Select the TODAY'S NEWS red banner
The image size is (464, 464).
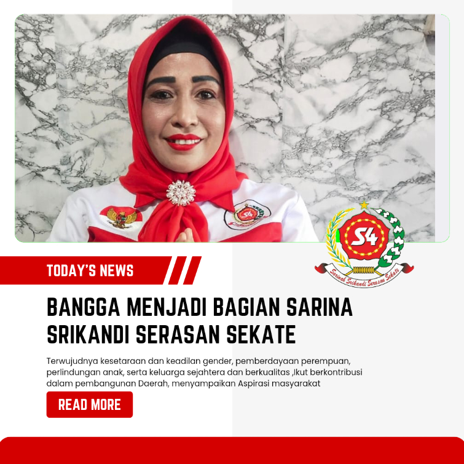tap(86, 270)
